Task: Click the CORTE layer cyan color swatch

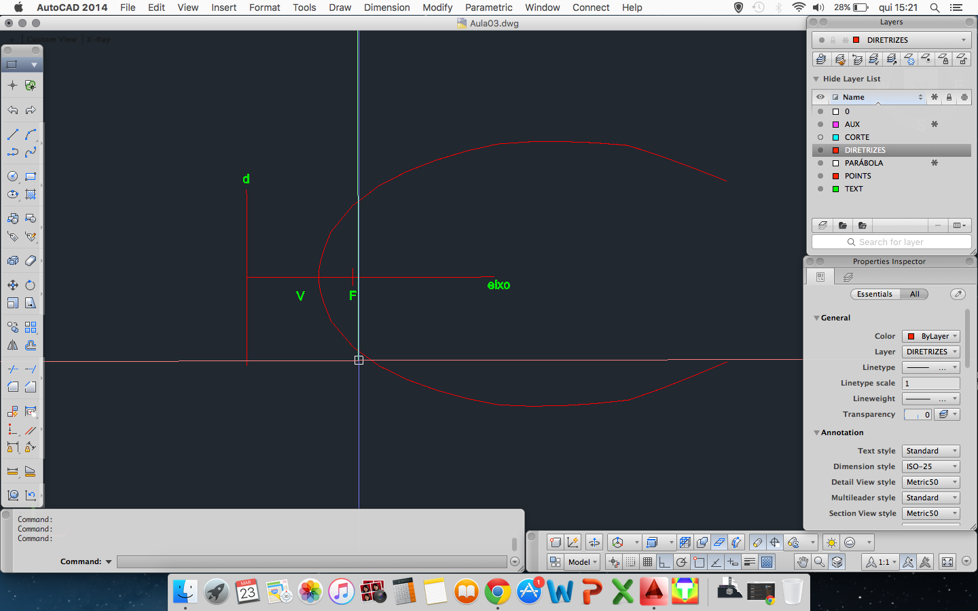Action: 836,137
